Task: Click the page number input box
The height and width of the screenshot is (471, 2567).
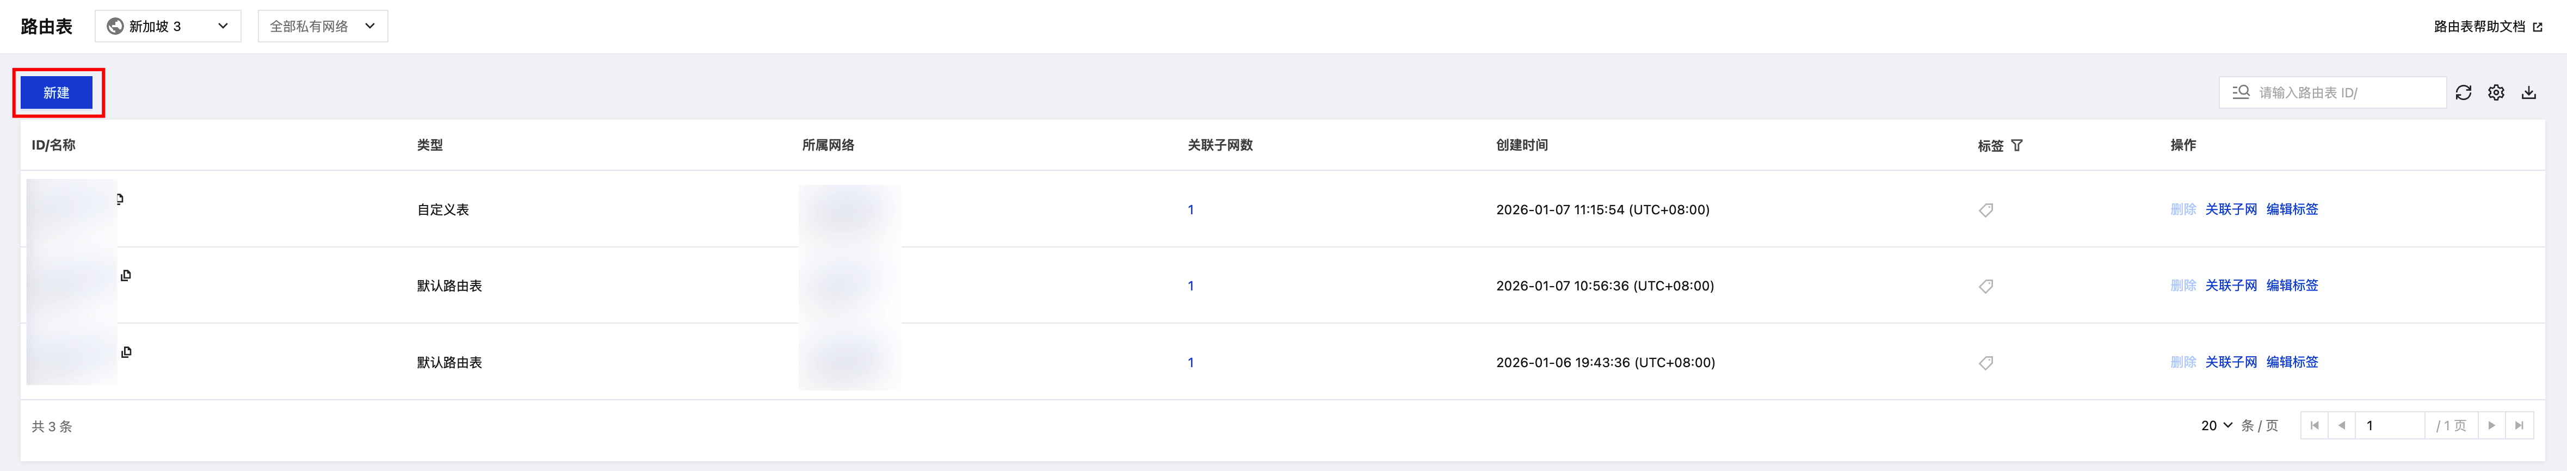Action: click(x=2389, y=425)
